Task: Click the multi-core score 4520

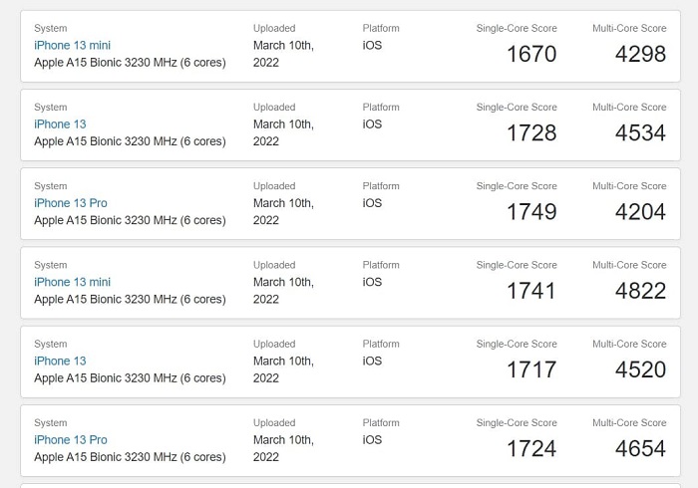Action: 640,369
